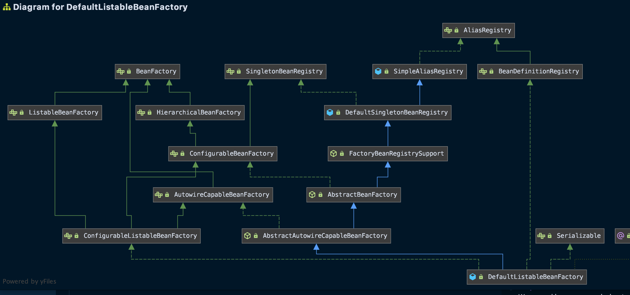Click the interface icon on SingletonBeanRegistry

tap(230, 71)
